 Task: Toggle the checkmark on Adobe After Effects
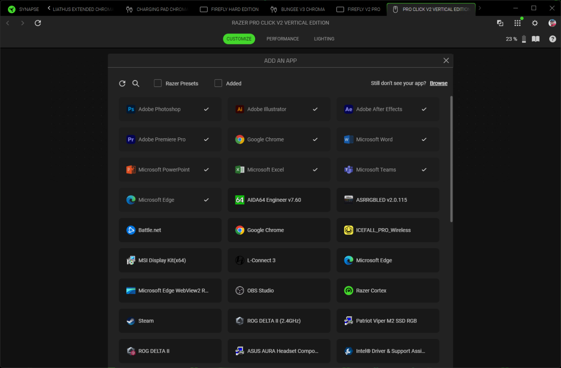[x=424, y=109]
